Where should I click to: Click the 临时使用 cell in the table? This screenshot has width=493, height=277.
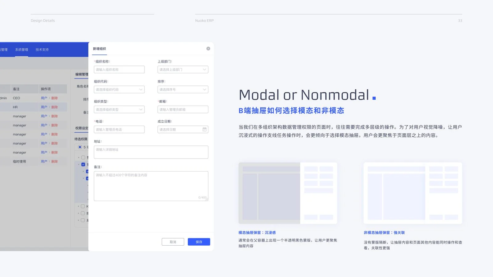click(19, 162)
